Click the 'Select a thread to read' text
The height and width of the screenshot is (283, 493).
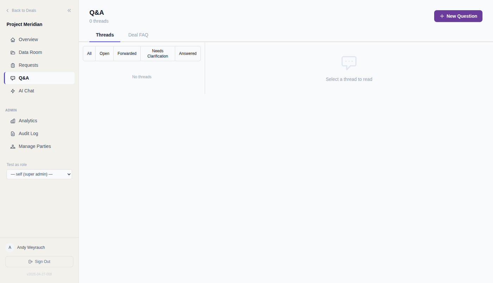[x=349, y=79]
